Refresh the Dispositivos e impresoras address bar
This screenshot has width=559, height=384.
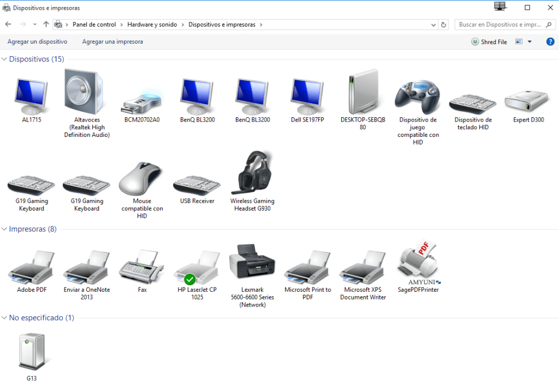[x=443, y=25]
